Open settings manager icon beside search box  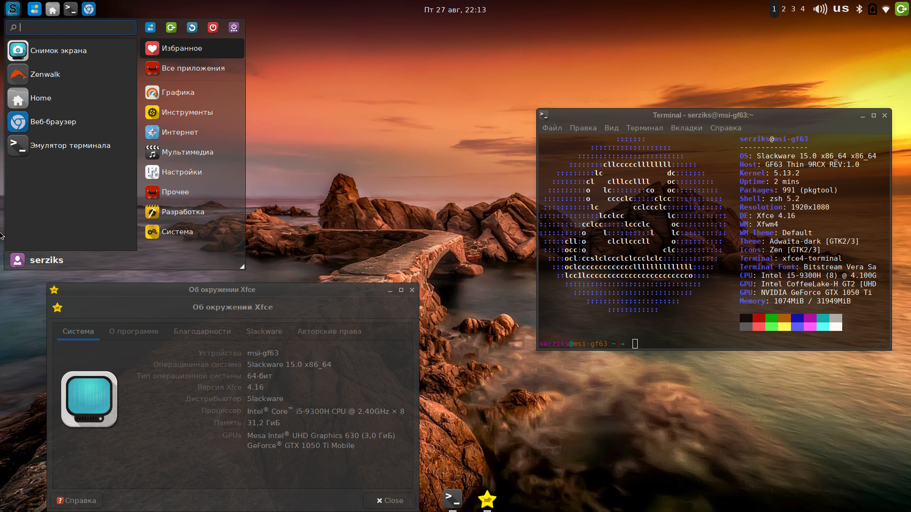click(150, 27)
